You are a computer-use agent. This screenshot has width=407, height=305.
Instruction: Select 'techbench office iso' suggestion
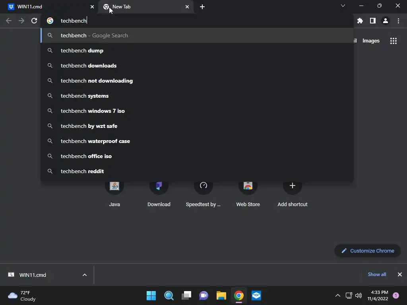tap(197, 156)
